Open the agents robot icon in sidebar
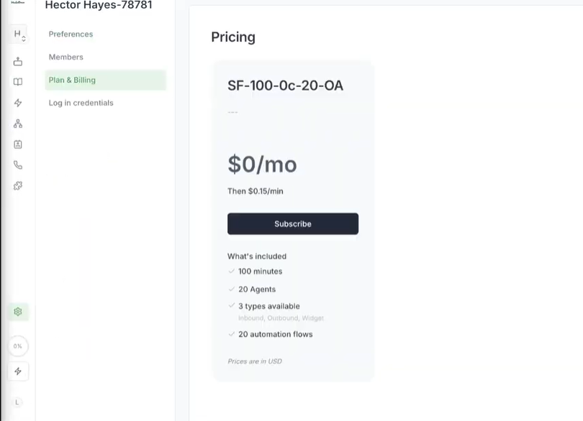The height and width of the screenshot is (421, 583). (x=18, y=62)
